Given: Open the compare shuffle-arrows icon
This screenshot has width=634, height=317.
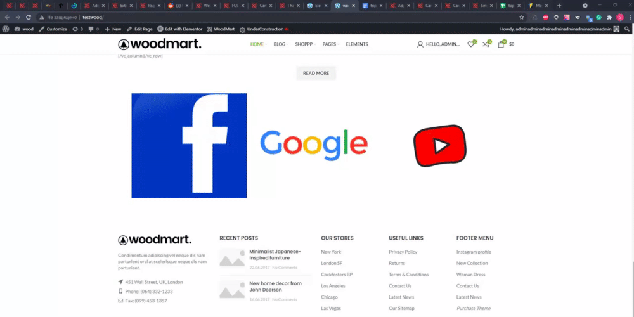Looking at the screenshot, I should point(486,44).
